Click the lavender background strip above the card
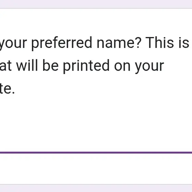This screenshot has width=192, height=192. pyautogui.click(x=96, y=4)
